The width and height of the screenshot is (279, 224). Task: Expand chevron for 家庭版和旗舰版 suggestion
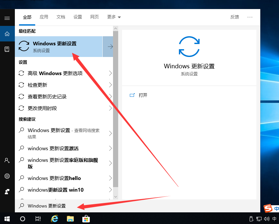click(x=110, y=163)
